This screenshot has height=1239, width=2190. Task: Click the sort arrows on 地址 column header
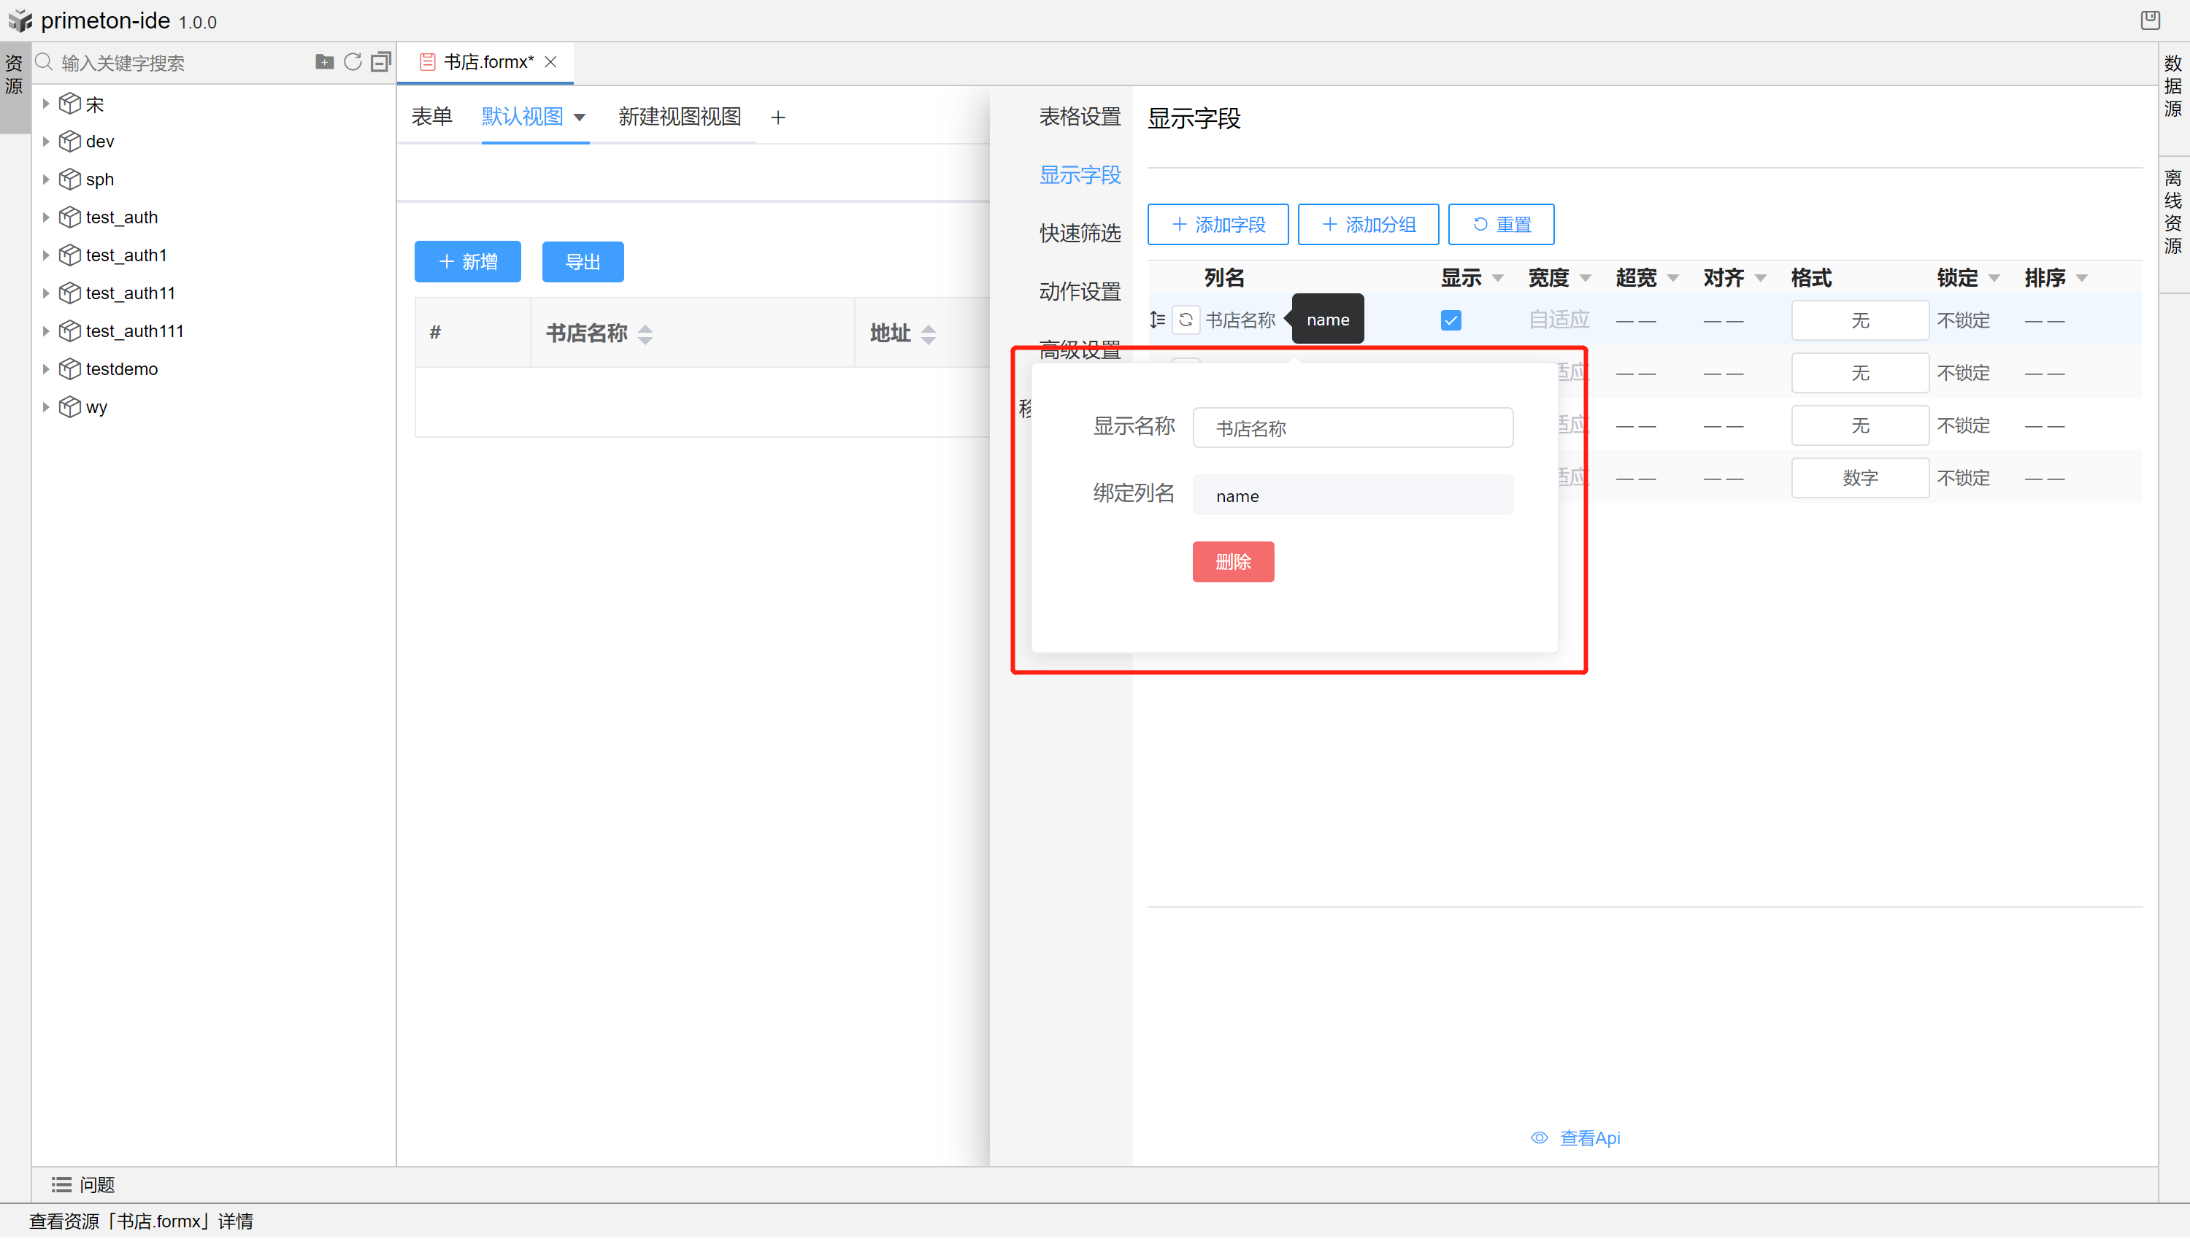tap(929, 334)
